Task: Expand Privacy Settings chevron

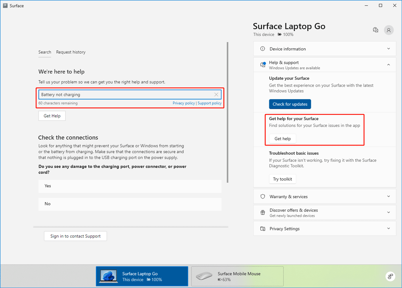Action: pyautogui.click(x=388, y=228)
